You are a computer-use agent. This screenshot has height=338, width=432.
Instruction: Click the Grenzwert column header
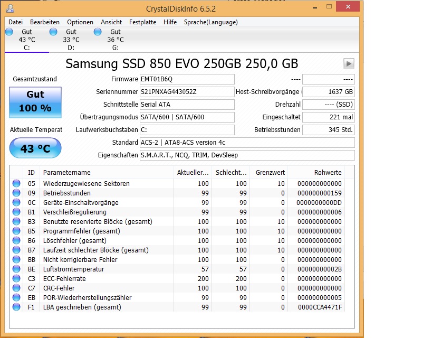point(269,173)
